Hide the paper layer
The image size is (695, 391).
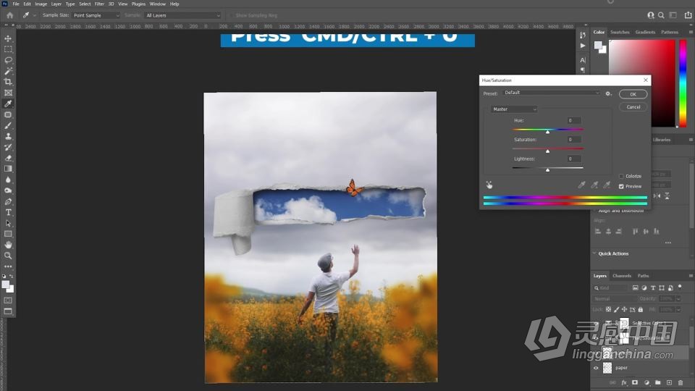point(596,368)
